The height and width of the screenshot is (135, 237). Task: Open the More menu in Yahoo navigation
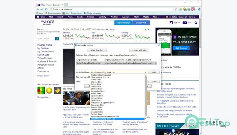156,17
